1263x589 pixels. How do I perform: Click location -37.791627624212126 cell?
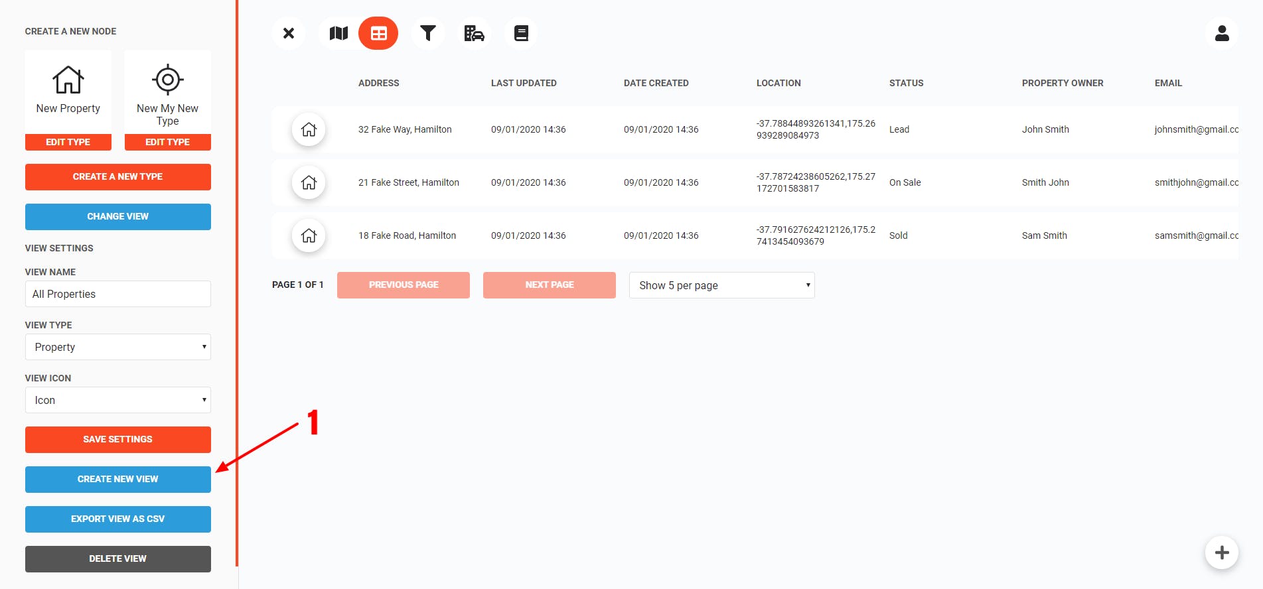816,235
